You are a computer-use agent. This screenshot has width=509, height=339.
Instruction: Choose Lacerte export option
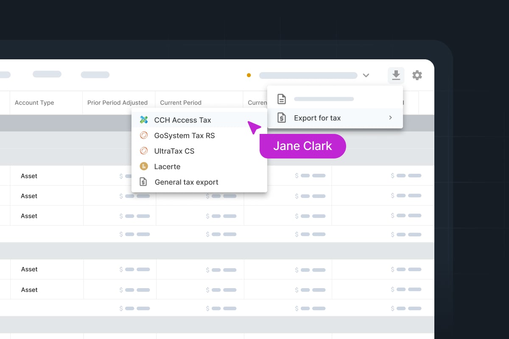(x=167, y=167)
